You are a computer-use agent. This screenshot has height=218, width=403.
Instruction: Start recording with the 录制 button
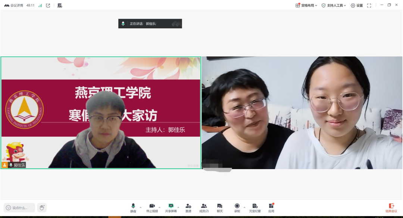[x=237, y=208]
